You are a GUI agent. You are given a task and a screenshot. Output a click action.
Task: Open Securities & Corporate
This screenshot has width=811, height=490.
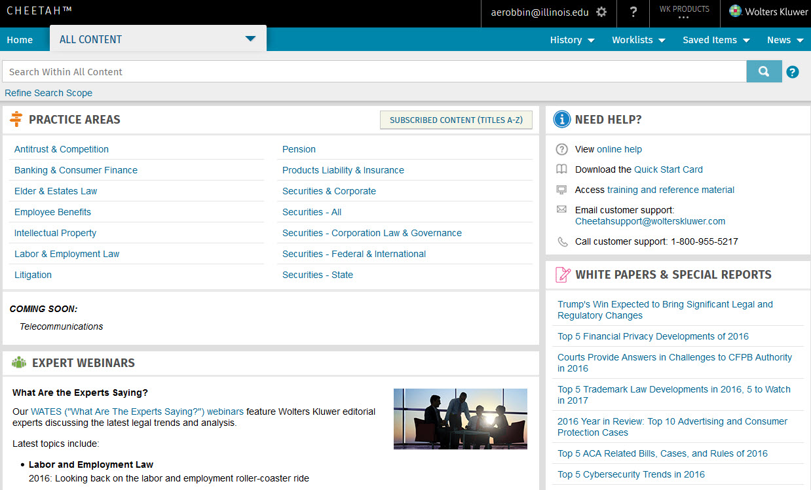(329, 191)
